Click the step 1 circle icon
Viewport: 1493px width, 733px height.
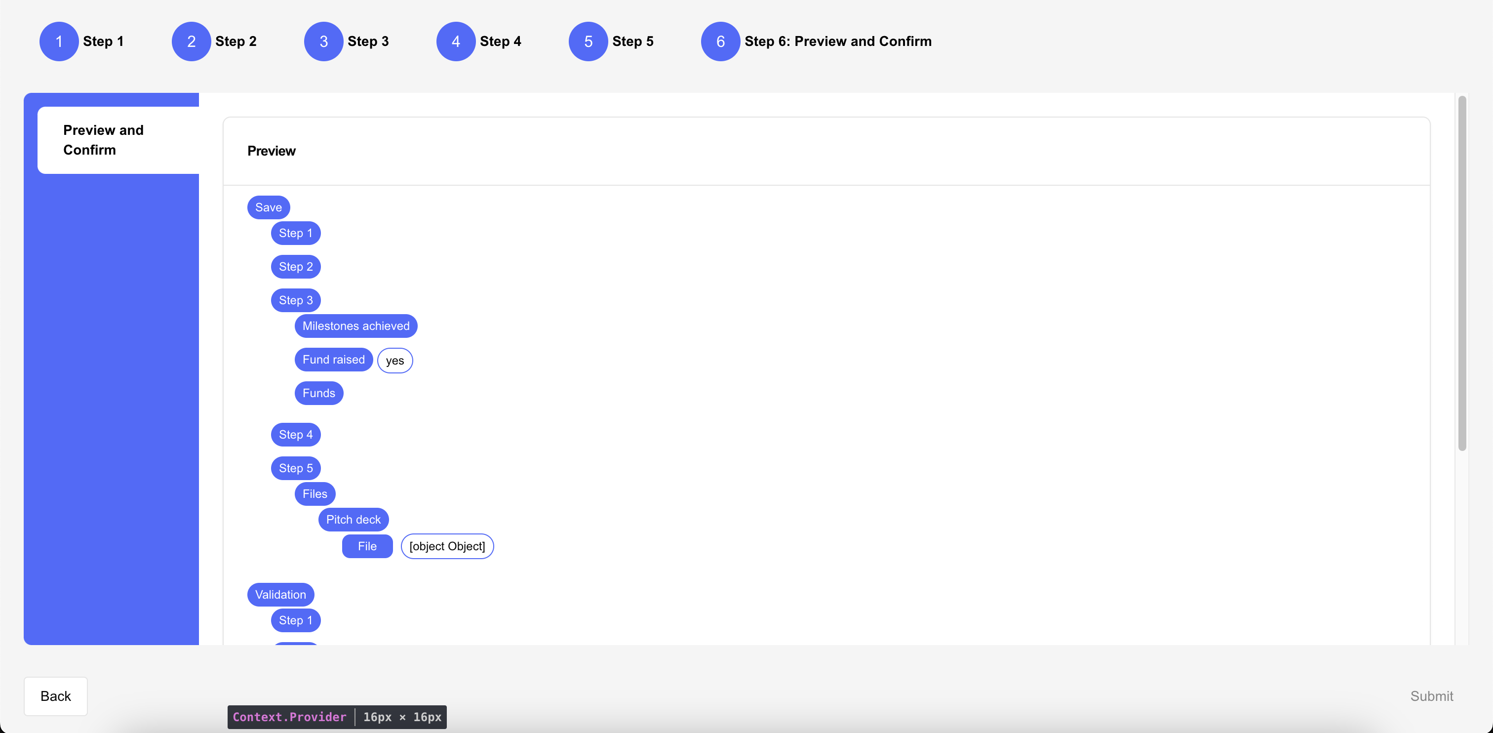(59, 41)
